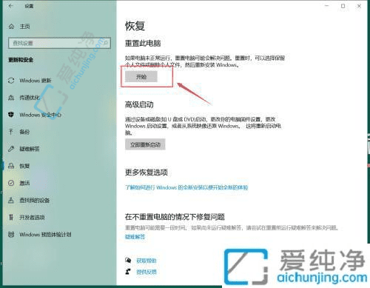Maximize the Settings window

pos(343,6)
